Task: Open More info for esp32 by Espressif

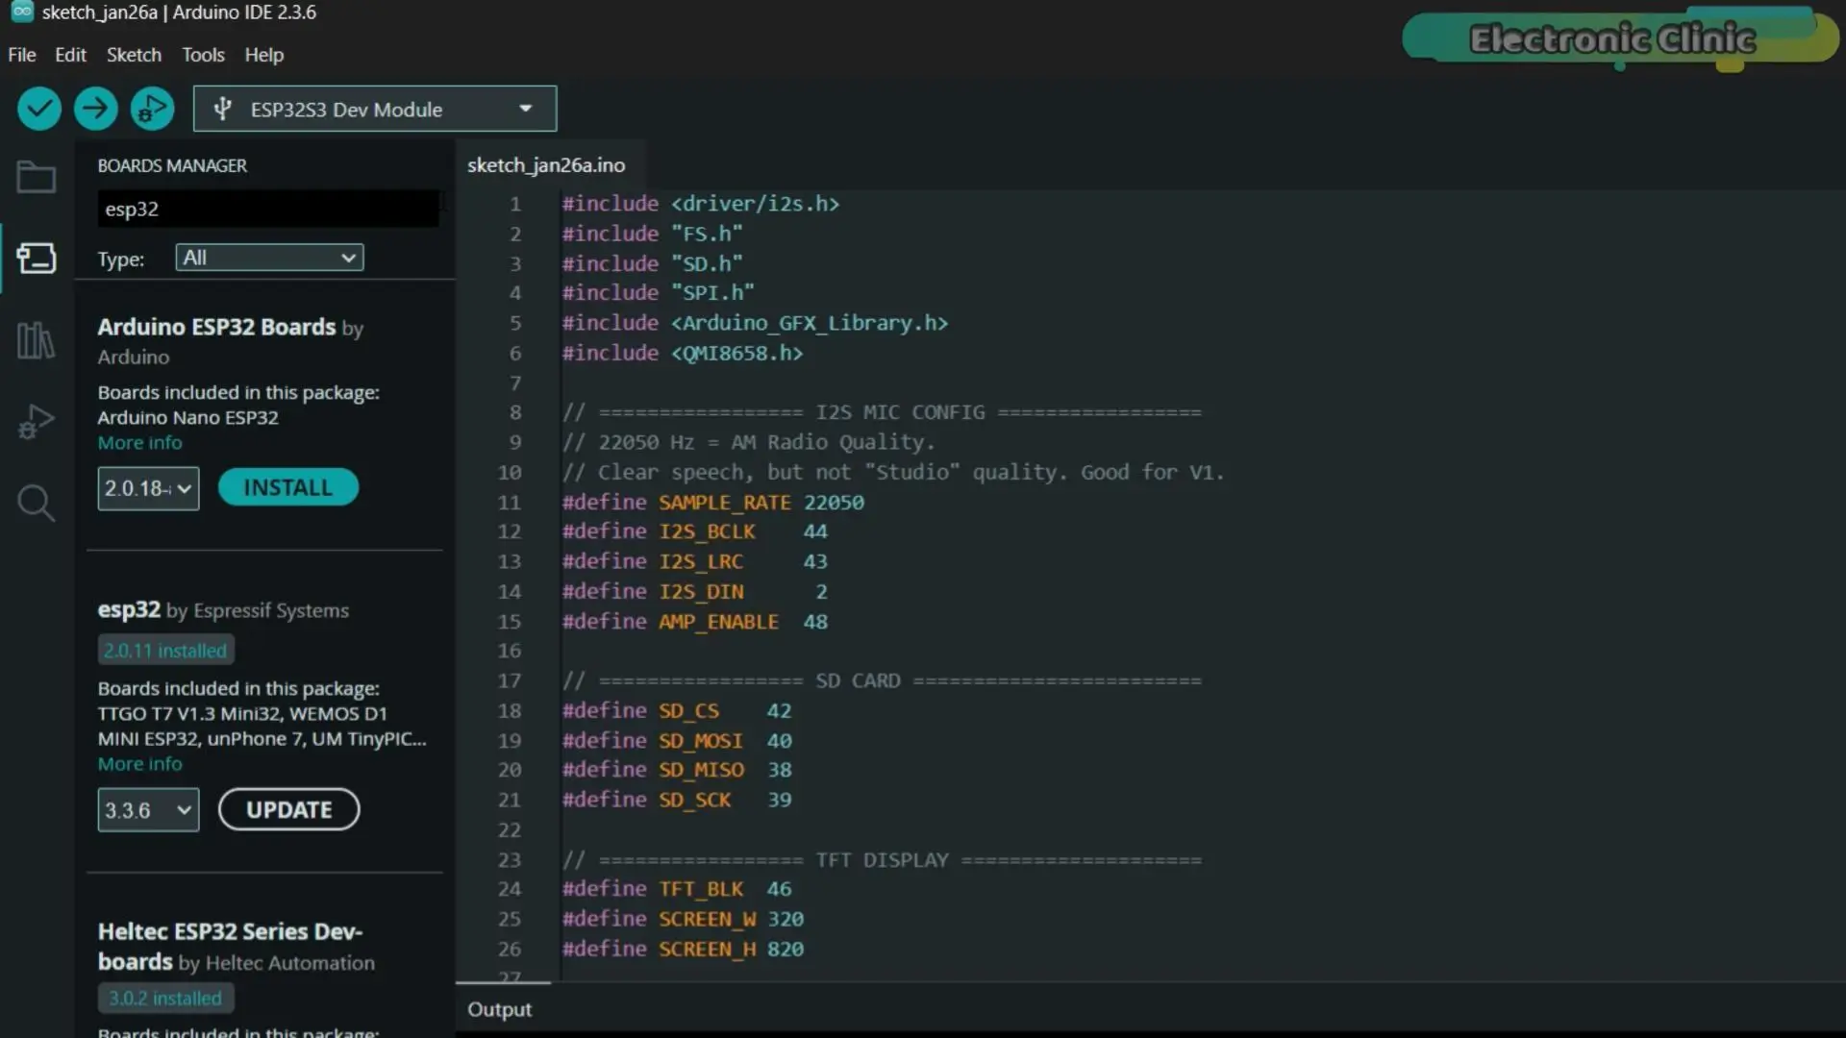Action: [x=139, y=764]
